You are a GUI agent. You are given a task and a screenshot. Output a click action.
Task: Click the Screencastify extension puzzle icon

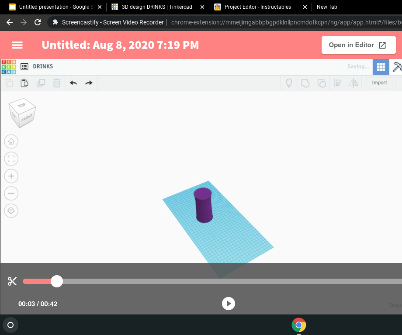point(55,22)
